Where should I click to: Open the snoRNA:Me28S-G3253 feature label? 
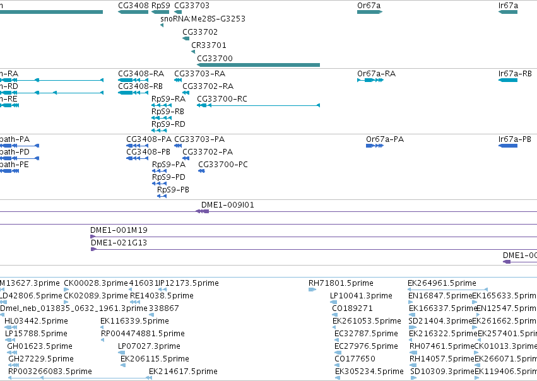coord(203,18)
